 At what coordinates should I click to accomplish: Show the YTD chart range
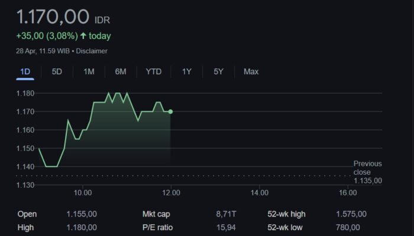[154, 71]
